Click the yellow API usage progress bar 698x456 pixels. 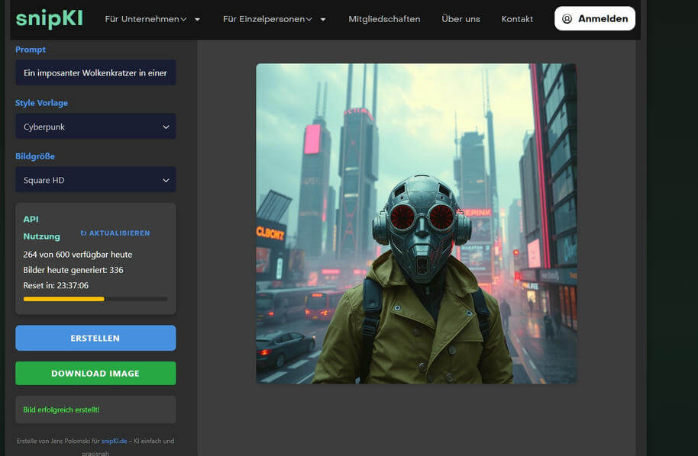point(64,299)
